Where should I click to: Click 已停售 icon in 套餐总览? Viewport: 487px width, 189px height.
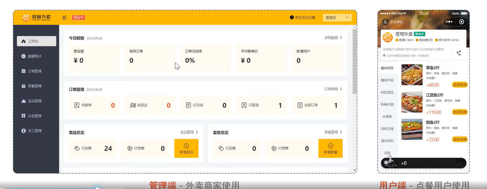274,148
